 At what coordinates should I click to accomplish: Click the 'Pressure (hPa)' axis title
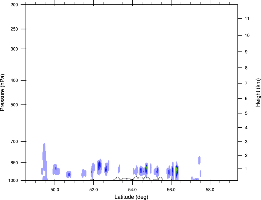point(2,93)
